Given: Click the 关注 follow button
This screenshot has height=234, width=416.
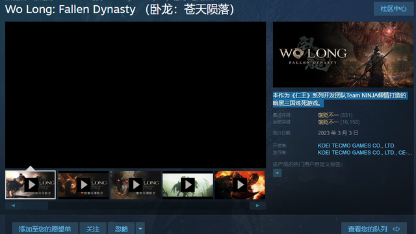Looking at the screenshot, I should (93, 229).
